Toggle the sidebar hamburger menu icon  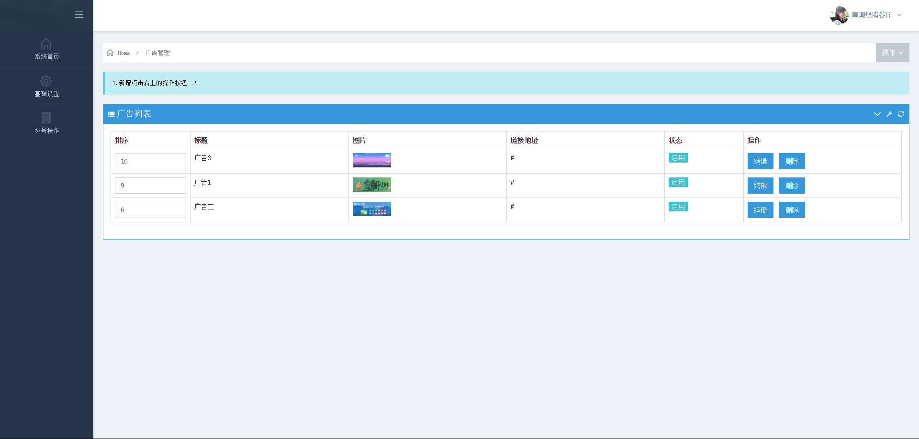tap(79, 15)
